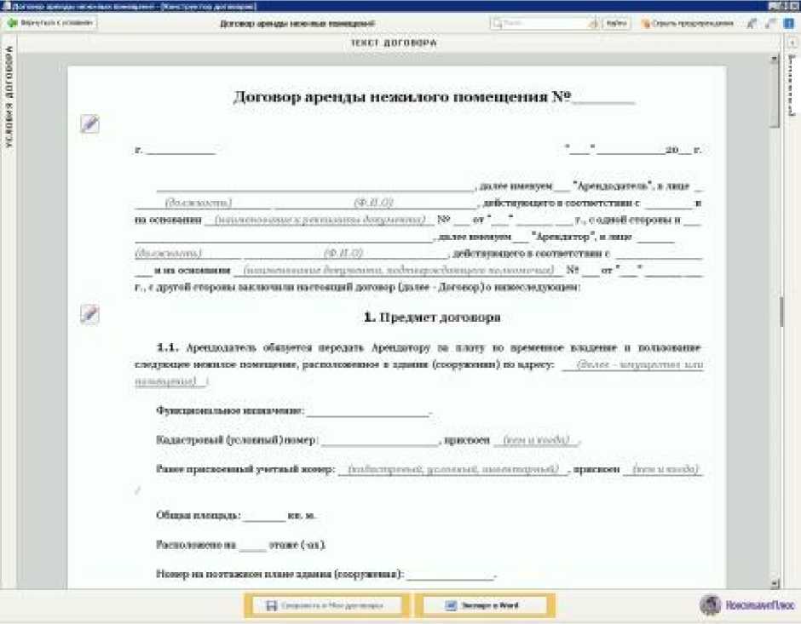Click the (наименование документа, подтверждающего полномочия) placeholder
The width and height of the screenshot is (801, 624).
click(399, 269)
